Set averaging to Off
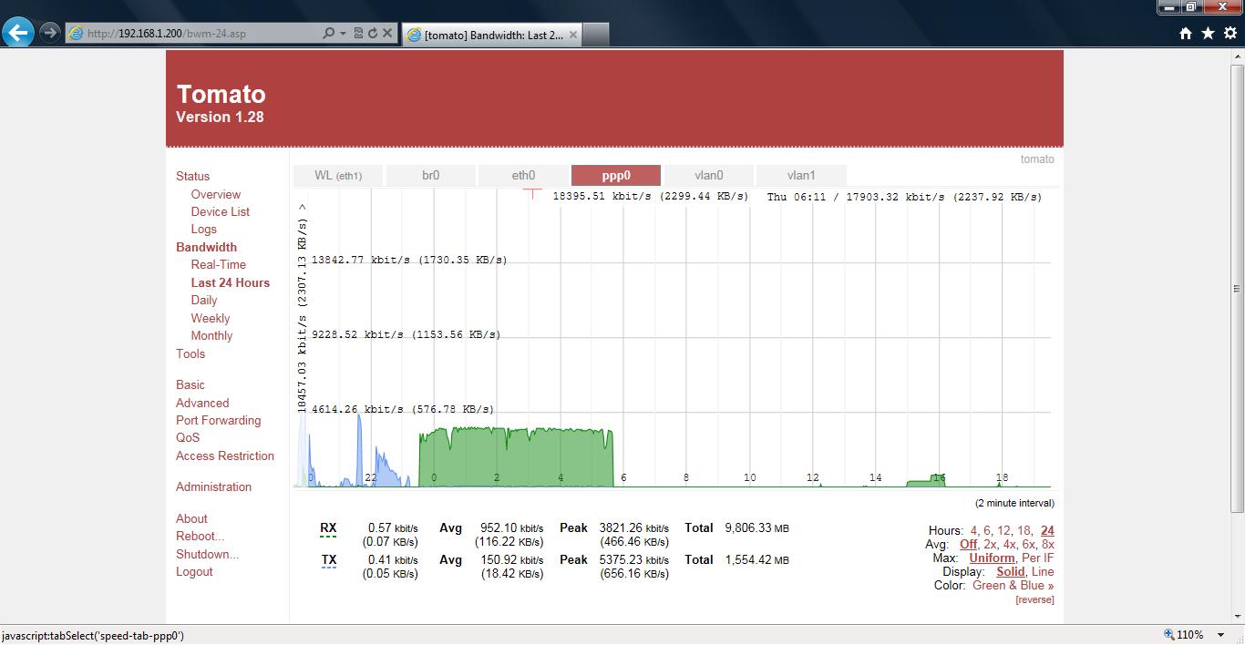This screenshot has height=645, width=1245. click(968, 544)
